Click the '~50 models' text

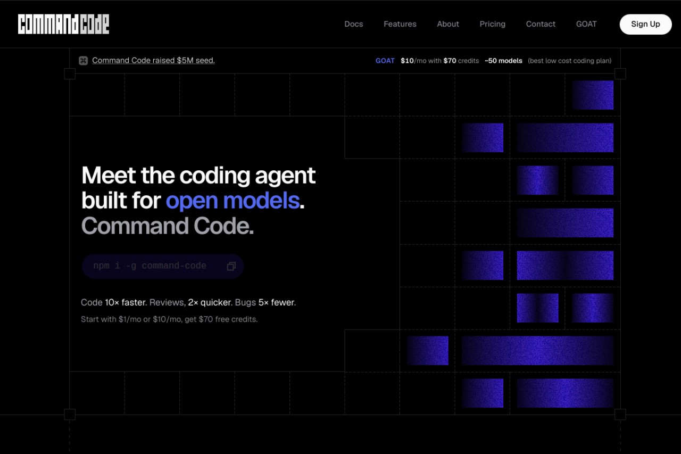coord(503,61)
